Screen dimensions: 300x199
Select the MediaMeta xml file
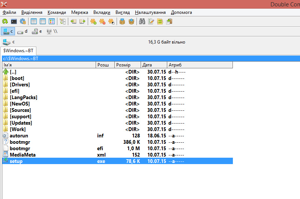tap(117, 155)
